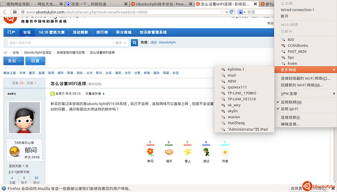Open the address bar history dropdown arrow

(x=227, y=12)
